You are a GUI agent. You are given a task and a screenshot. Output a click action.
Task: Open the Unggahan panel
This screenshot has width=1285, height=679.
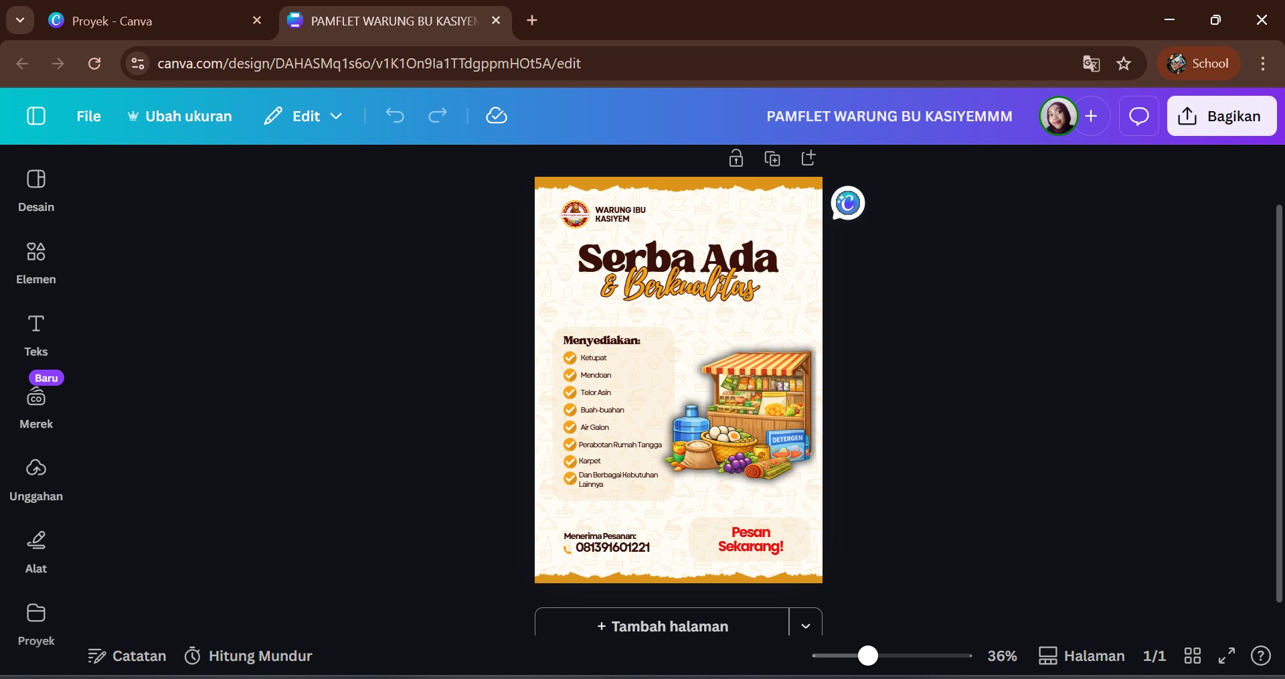click(x=35, y=478)
